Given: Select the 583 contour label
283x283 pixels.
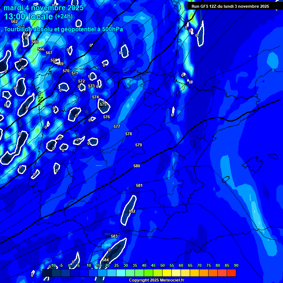Looking at the screenshot, I should coord(114,236).
